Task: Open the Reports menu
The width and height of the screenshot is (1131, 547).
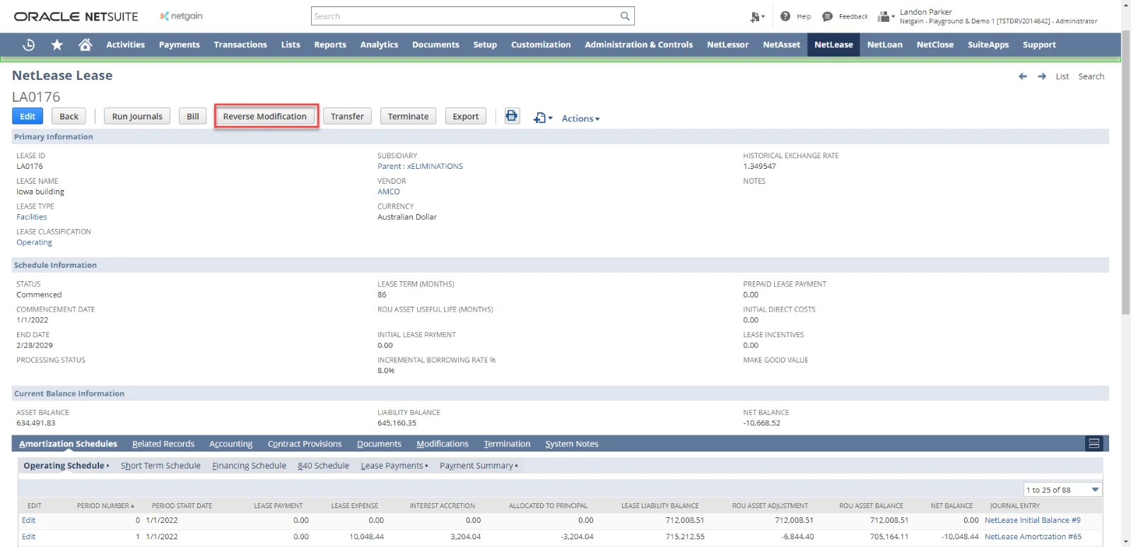Action: (330, 45)
